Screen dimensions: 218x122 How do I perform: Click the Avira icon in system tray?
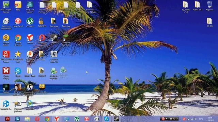[184, 119]
